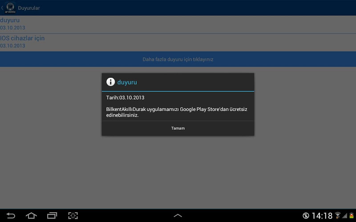Viewport: 356px width, 222px height.
Task: Tap the battery status icon
Action: [x=352, y=215]
